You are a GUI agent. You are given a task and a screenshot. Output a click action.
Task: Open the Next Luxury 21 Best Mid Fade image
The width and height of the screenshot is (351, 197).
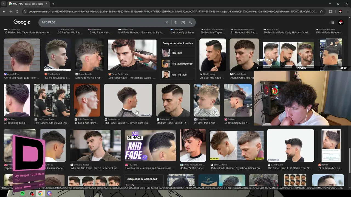[x=213, y=55]
